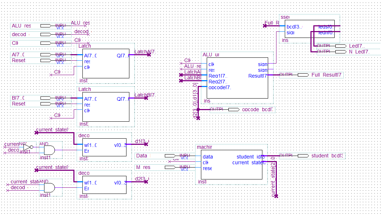Viewport: 382px width, 217px height.
Task: Click the opcode_bcd output pin name
Action: pyautogui.click(x=258, y=110)
